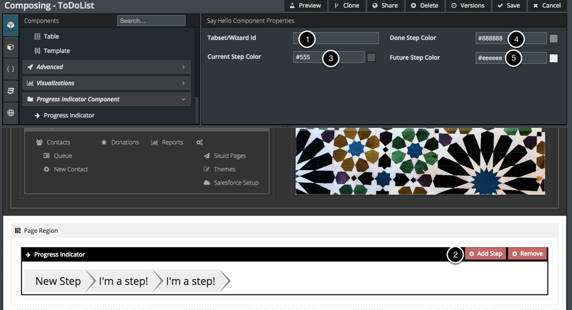Image resolution: width=572 pixels, height=310 pixels.
Task: Select the JavaScript braces icon in sidebar
Action: pos(10,68)
